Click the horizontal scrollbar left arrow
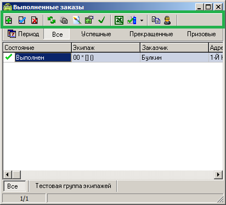 7,175
